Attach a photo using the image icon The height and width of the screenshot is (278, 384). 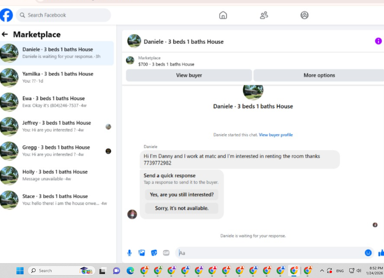pos(142,253)
